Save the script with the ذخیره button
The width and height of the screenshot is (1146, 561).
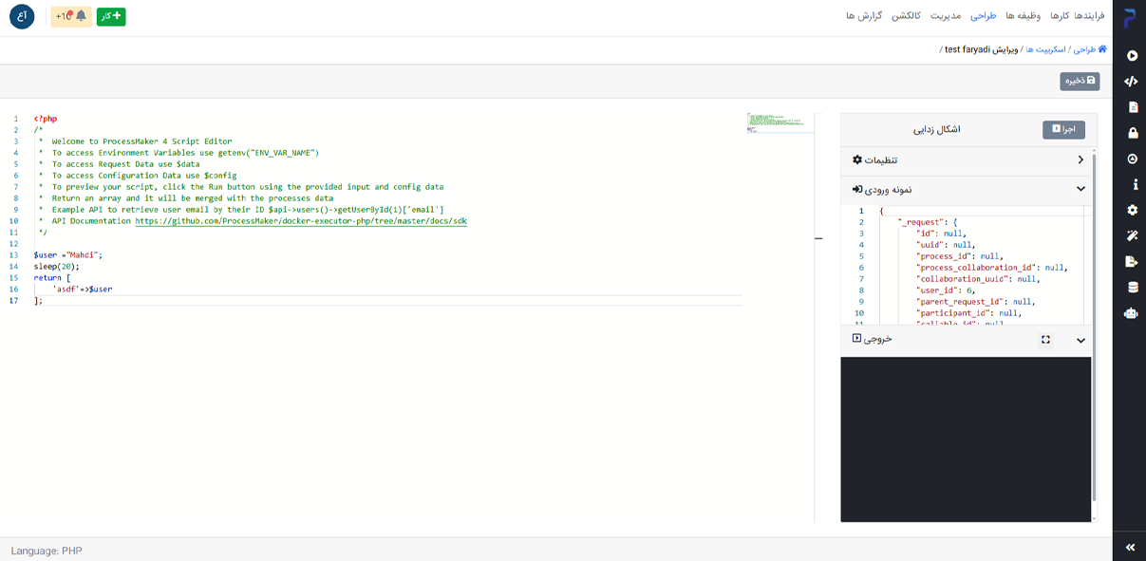(x=1080, y=82)
